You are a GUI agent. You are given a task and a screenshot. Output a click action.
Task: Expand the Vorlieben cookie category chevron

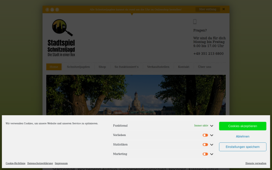[212, 135]
